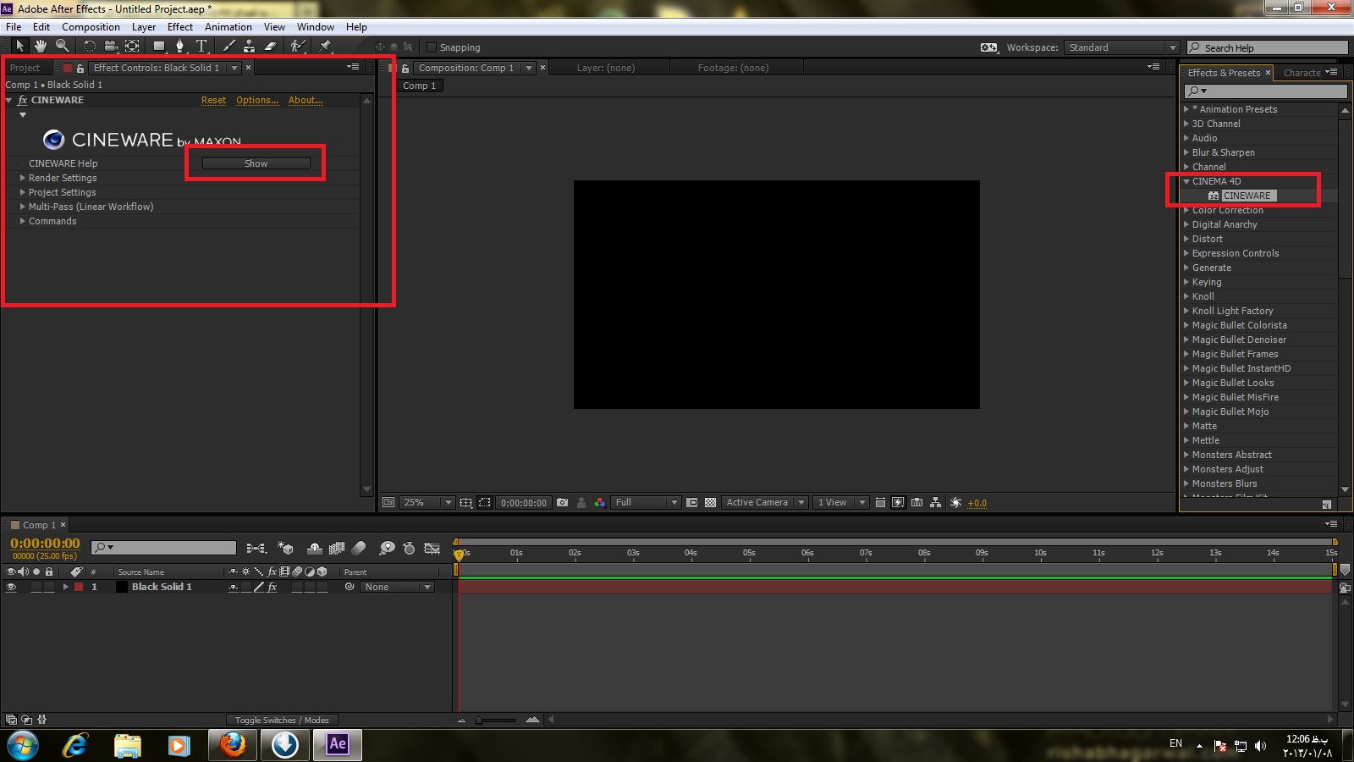Toggle the fx switch on Black Solid 1

point(272,587)
